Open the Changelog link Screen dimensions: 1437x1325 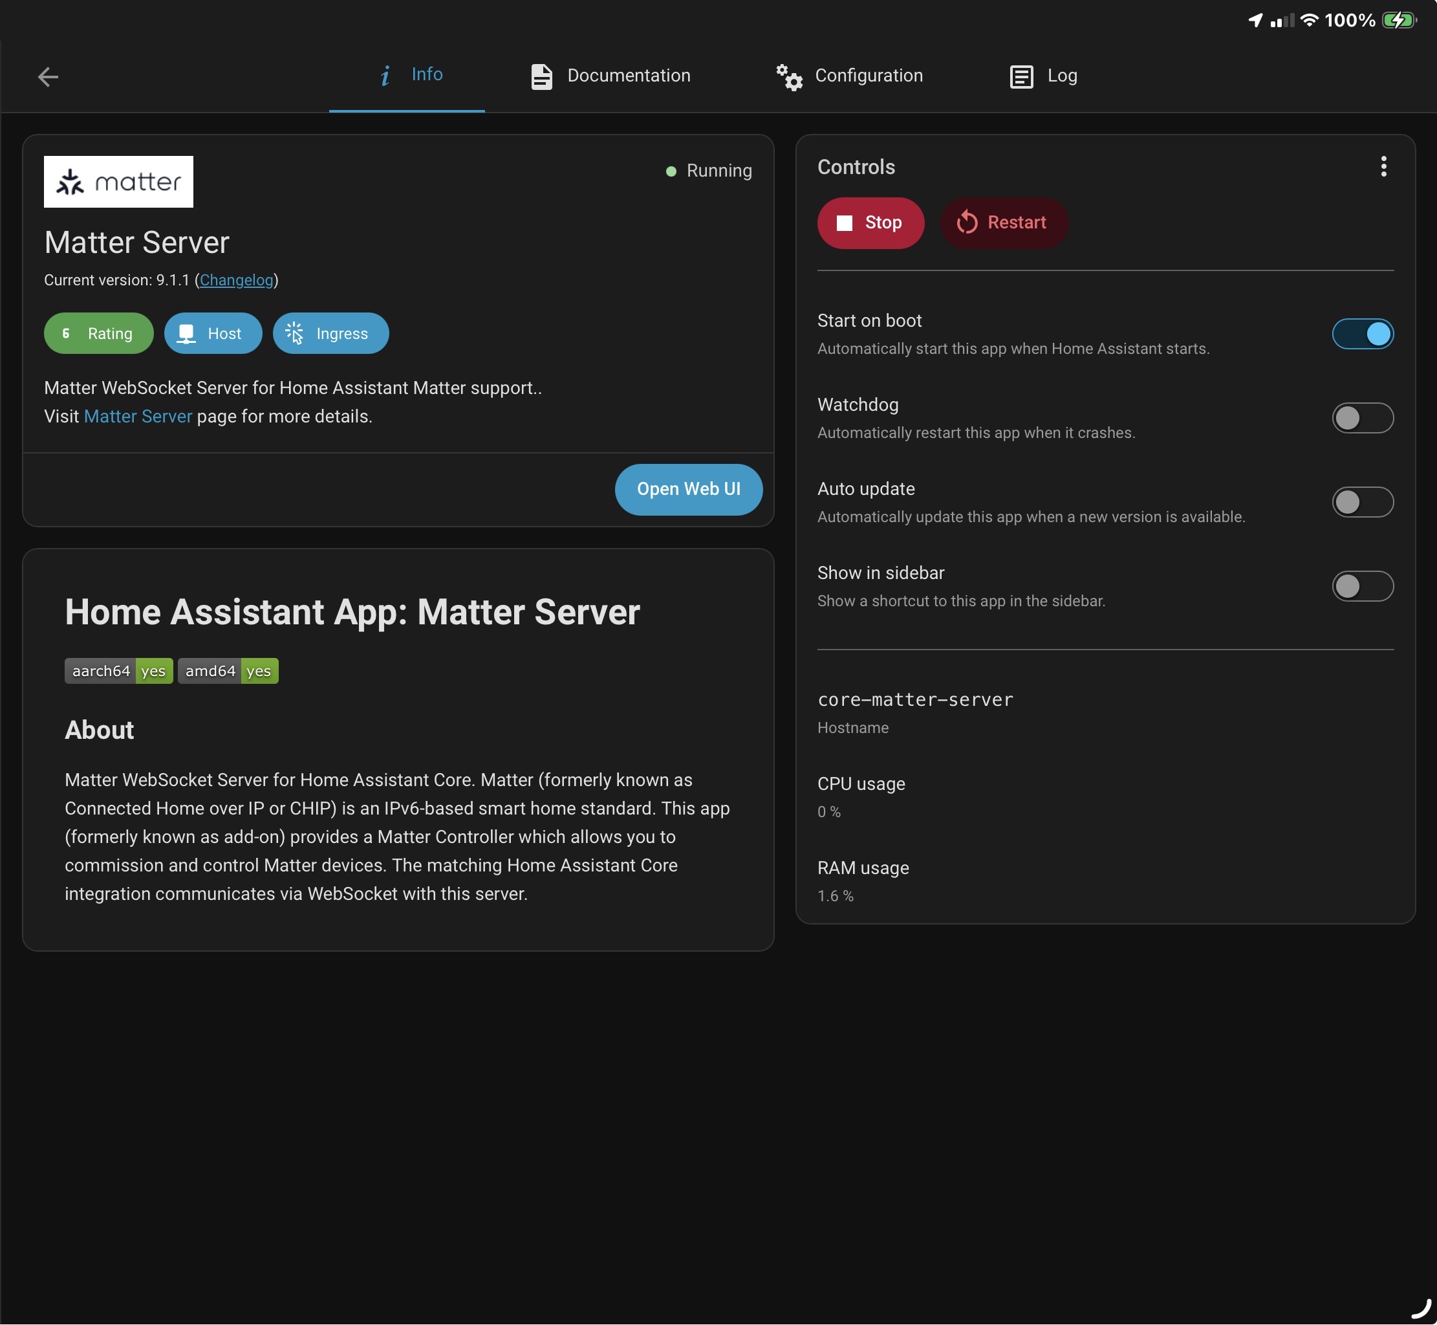point(237,280)
